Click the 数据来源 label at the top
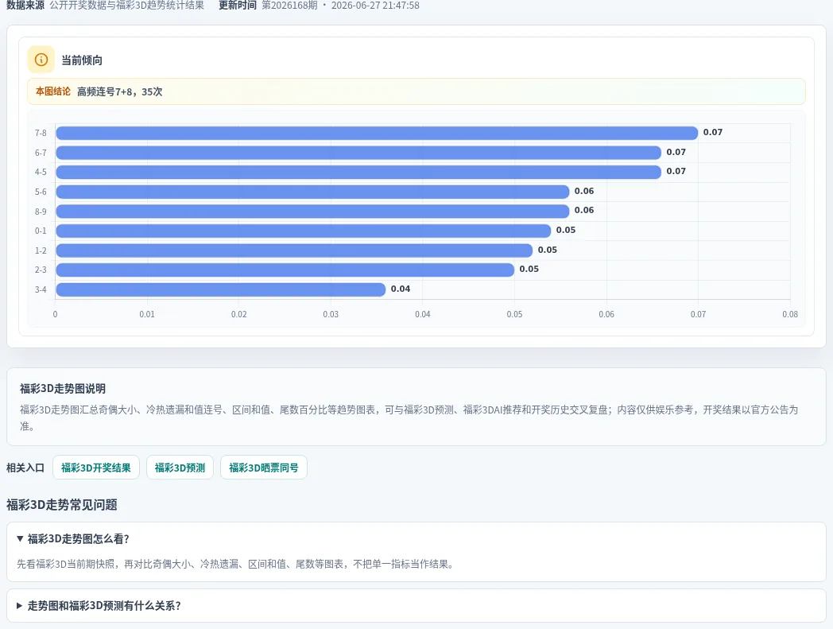 pyautogui.click(x=25, y=6)
